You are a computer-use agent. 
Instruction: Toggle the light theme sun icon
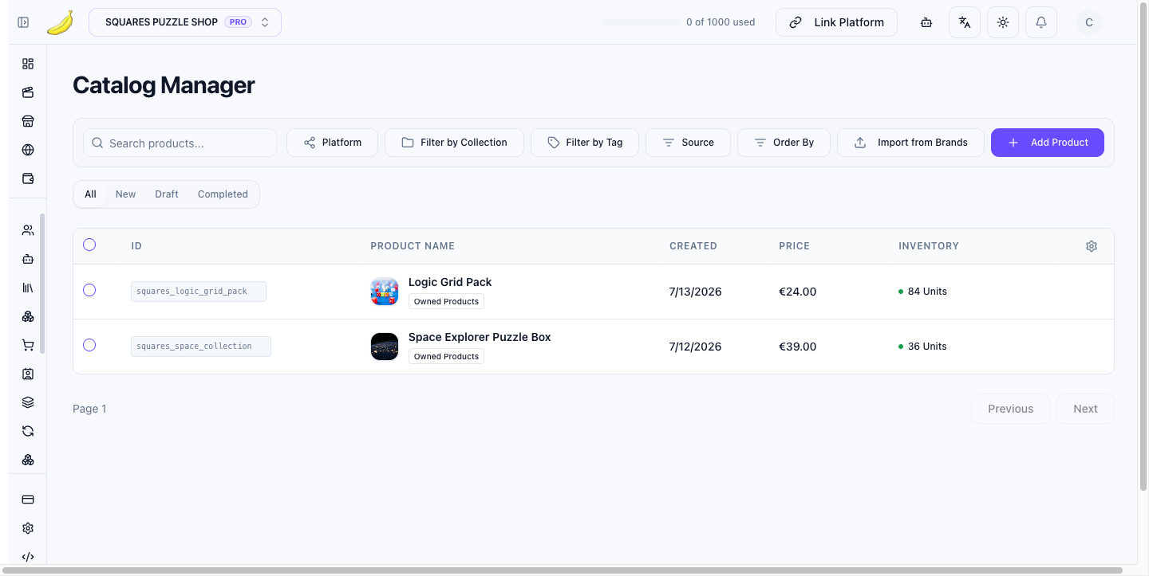[1003, 22]
